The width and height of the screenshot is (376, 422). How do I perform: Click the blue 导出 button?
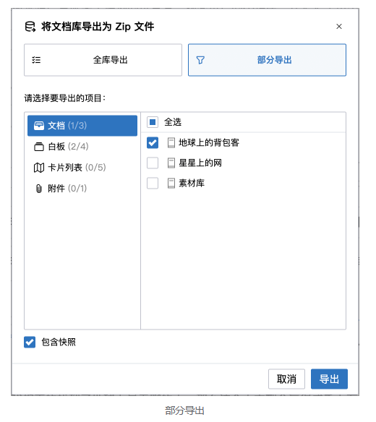[x=329, y=379]
